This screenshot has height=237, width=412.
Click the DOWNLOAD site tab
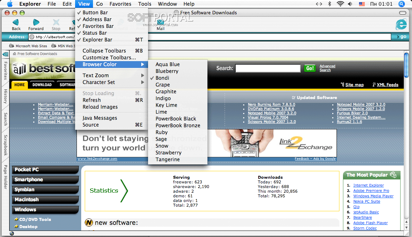(x=42, y=85)
